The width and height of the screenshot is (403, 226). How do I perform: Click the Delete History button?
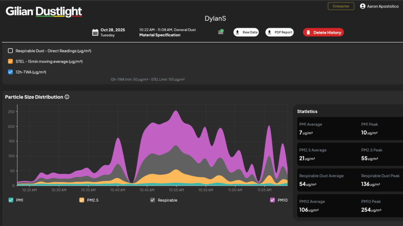coord(324,32)
